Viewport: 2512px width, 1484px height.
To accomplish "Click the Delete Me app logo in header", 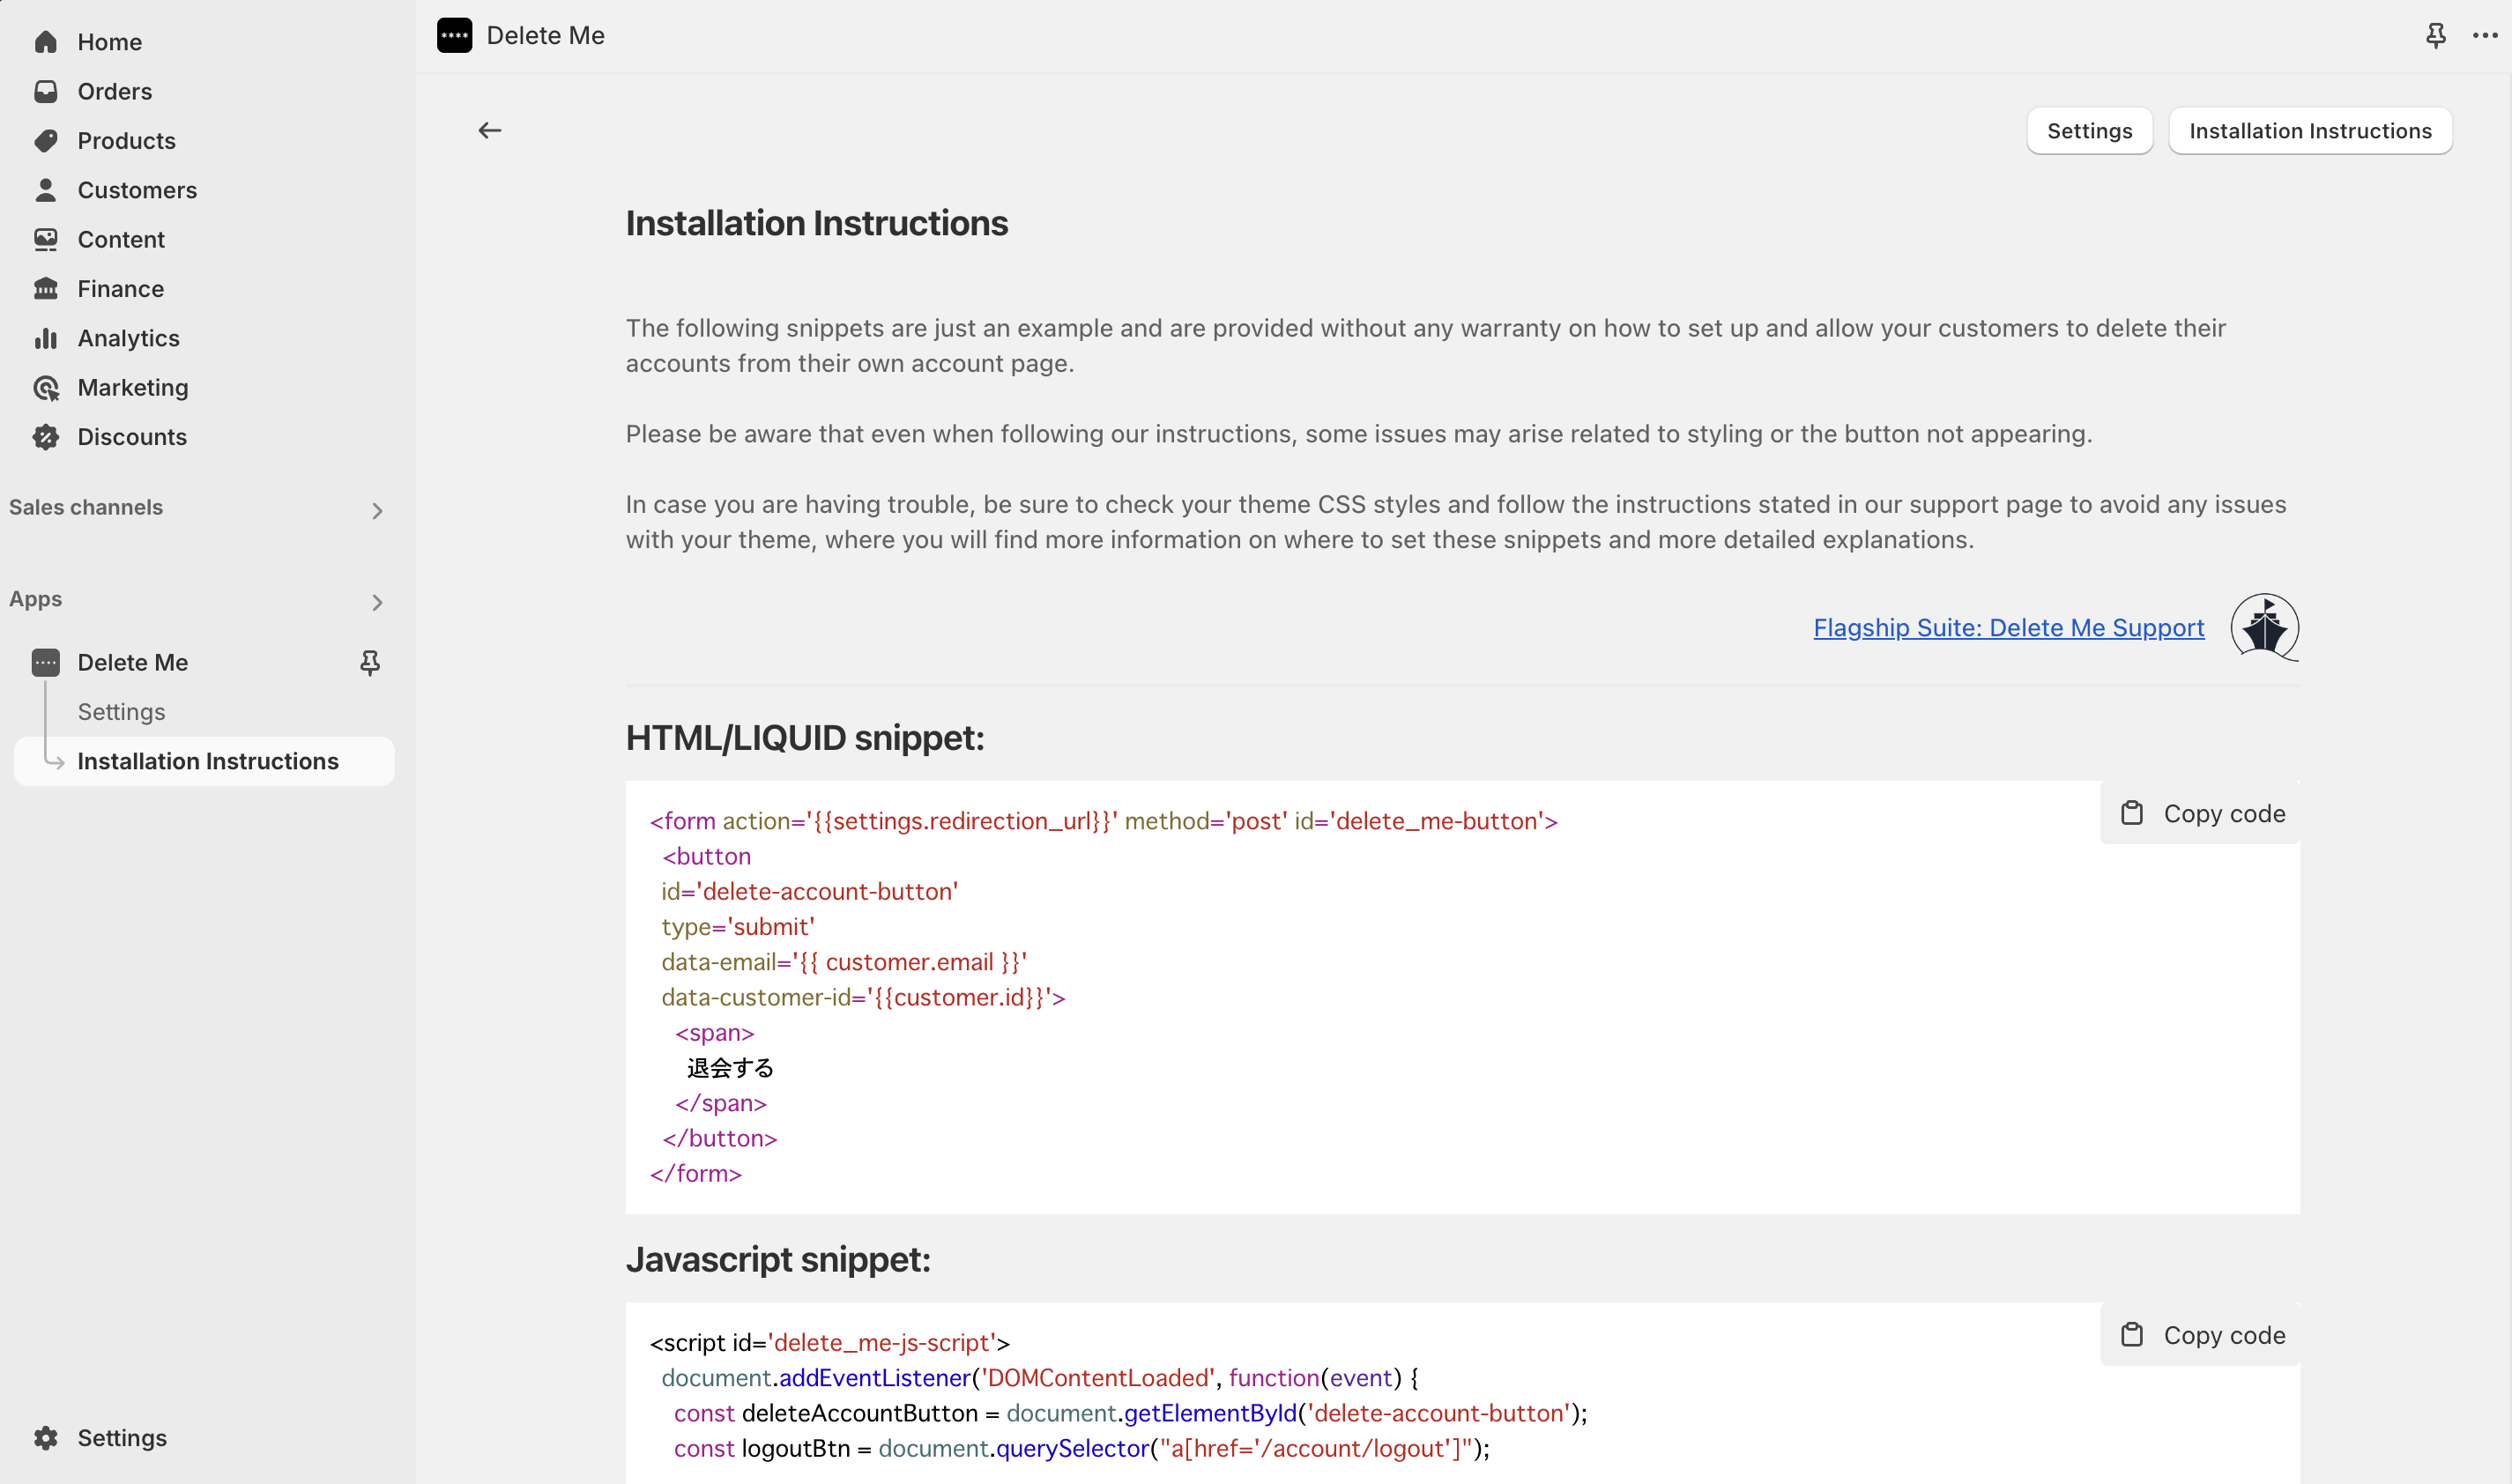I will [x=455, y=35].
